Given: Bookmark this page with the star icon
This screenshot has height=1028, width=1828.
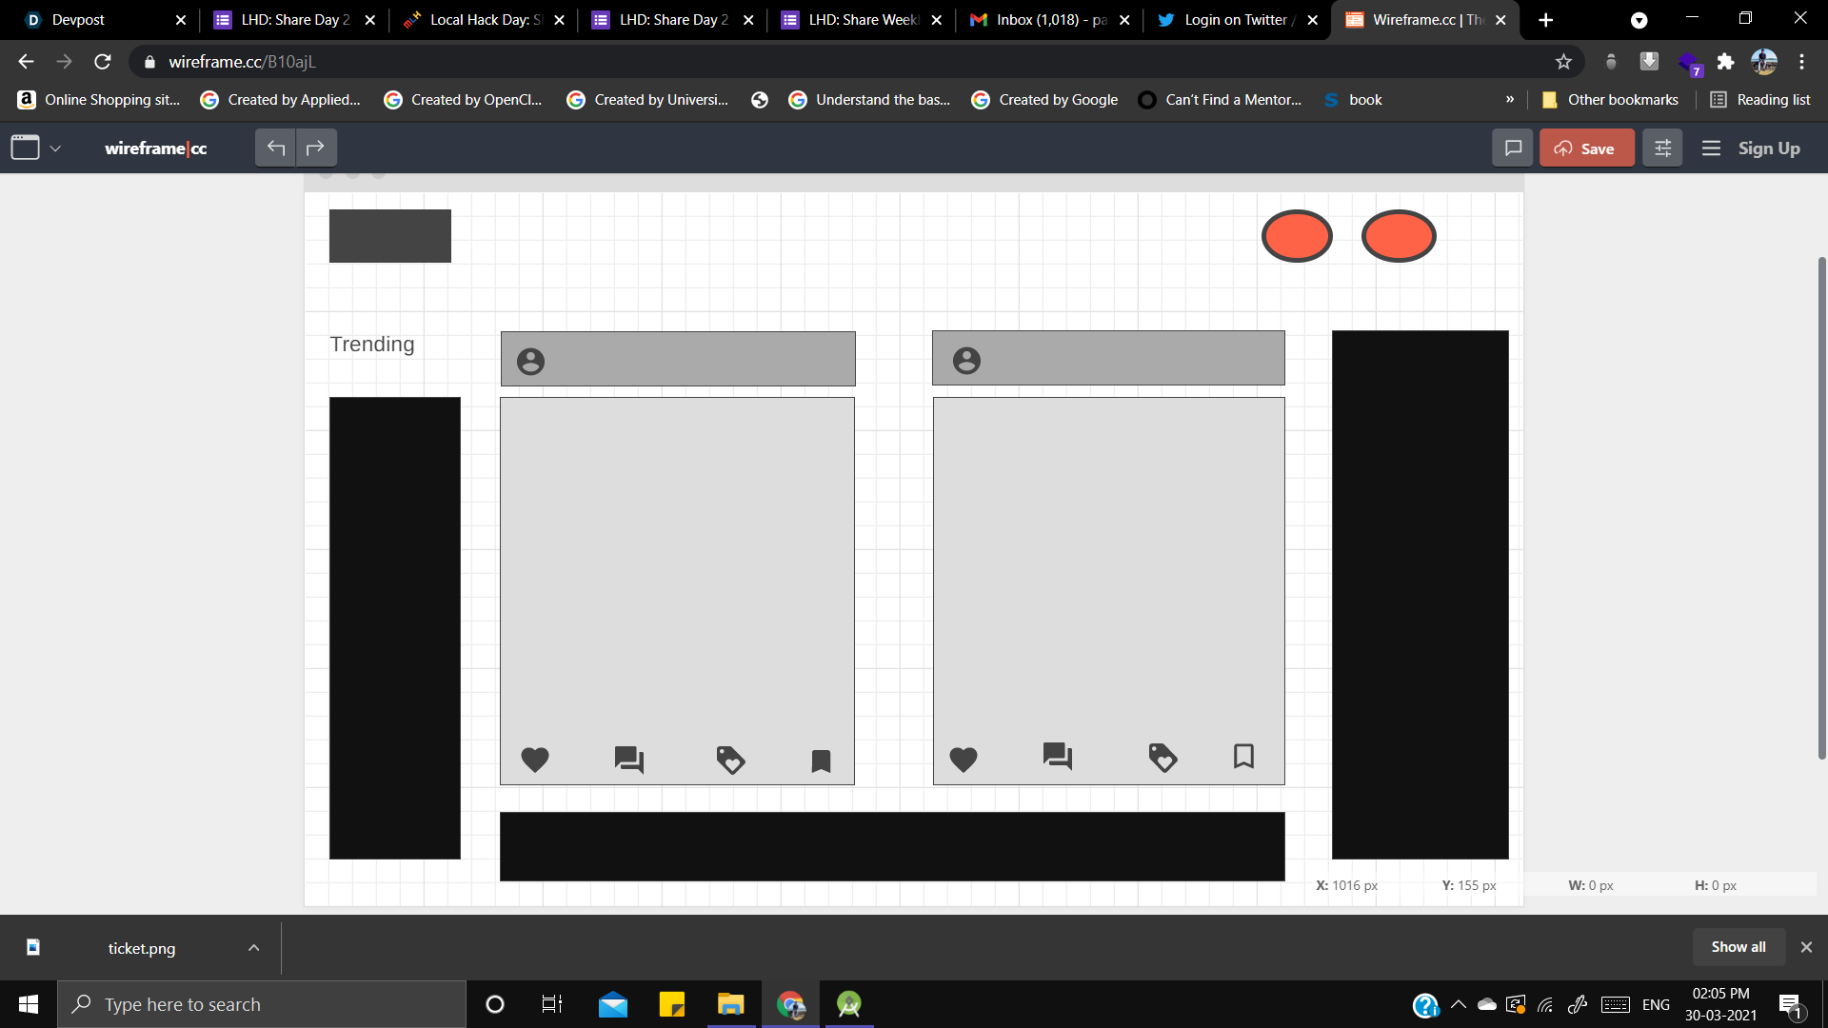Looking at the screenshot, I should (1563, 62).
